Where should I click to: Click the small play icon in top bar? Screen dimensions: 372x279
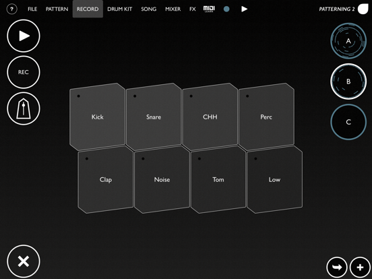click(x=244, y=9)
